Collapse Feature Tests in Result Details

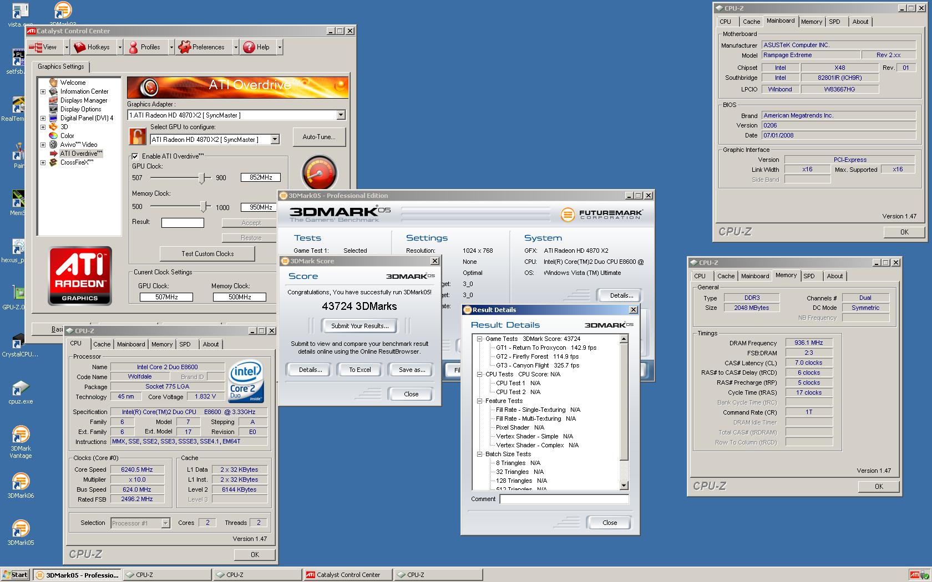pos(480,401)
